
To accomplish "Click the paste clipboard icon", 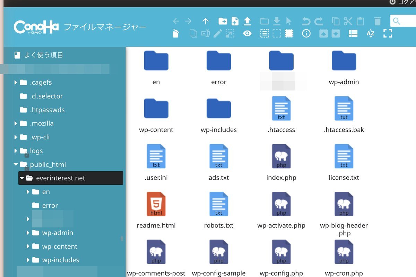I will click(361, 21).
